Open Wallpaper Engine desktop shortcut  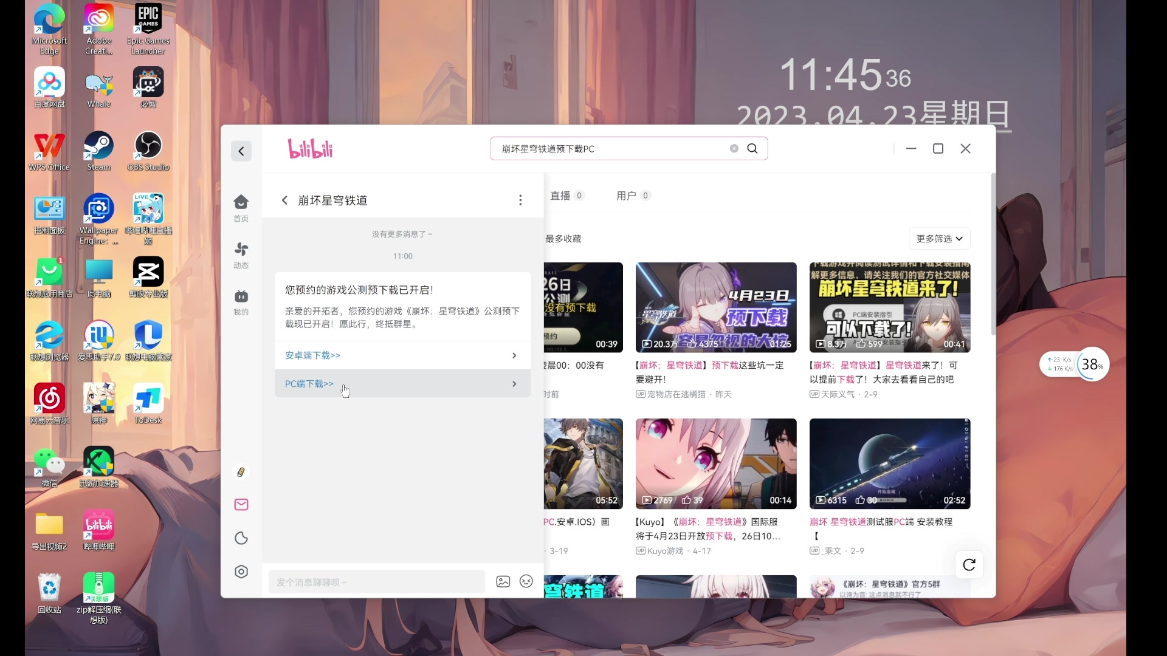pyautogui.click(x=99, y=219)
